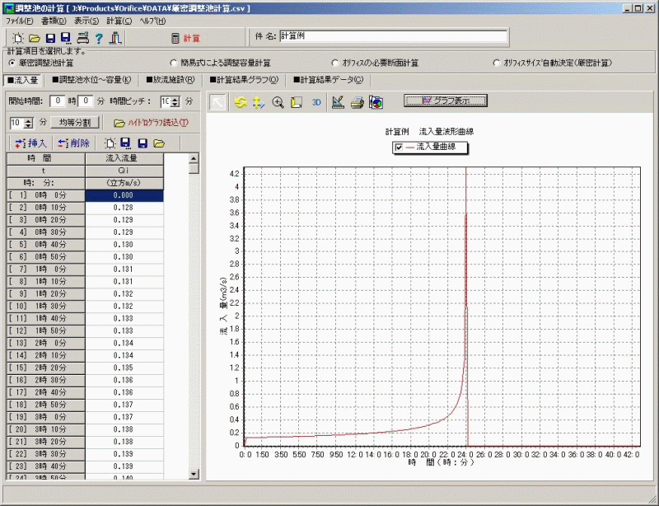Select 厳密調整池計算 radio option
659x506 pixels.
[x=12, y=63]
